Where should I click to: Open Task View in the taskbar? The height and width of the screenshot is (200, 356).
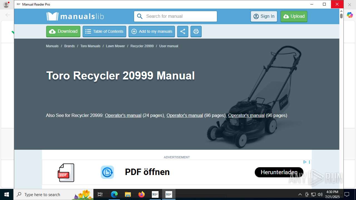click(x=100, y=194)
